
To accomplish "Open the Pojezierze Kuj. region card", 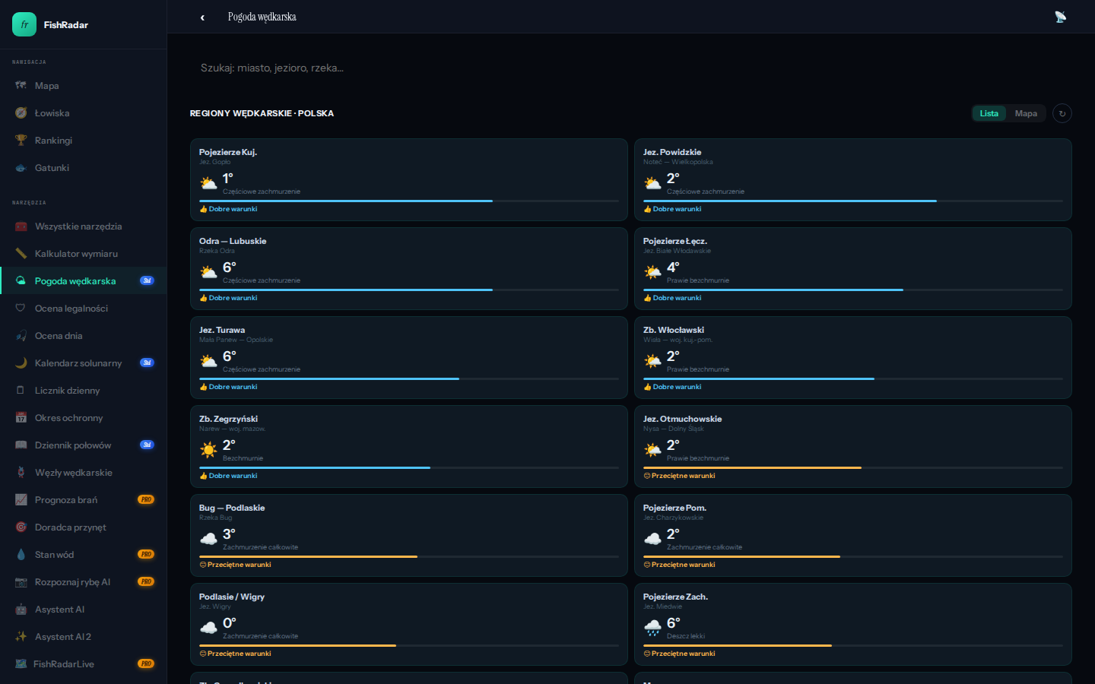I will (408, 179).
